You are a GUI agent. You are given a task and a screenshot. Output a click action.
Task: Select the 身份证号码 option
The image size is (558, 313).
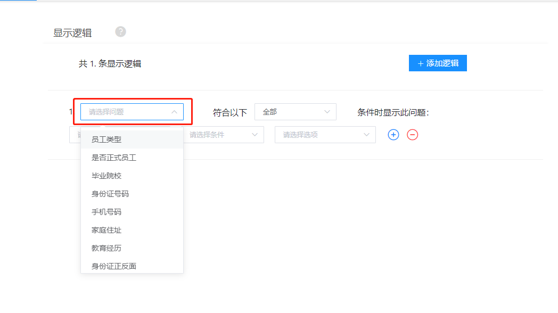pyautogui.click(x=110, y=194)
